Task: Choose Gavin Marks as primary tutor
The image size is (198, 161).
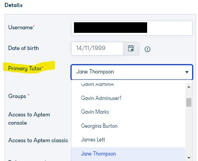Action: (x=95, y=112)
